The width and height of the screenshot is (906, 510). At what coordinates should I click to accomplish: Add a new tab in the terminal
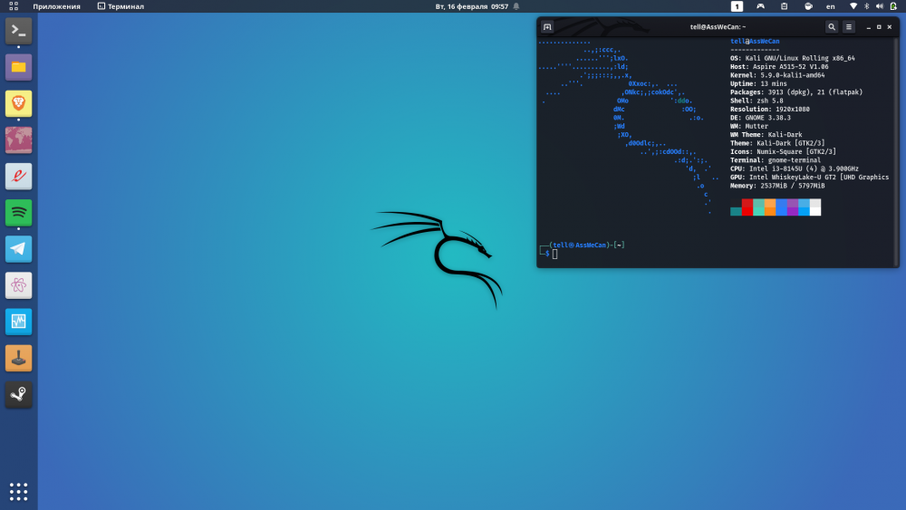pos(548,27)
